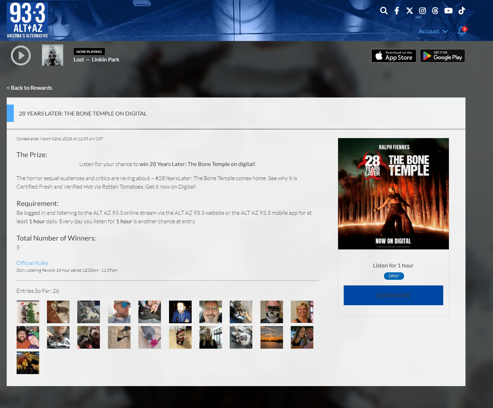
Task: Open entry avatar of man with blue sunglasses
Action: coord(119,312)
